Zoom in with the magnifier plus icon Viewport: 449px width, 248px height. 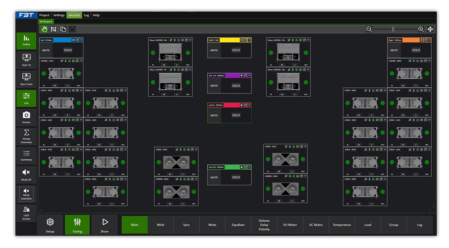[x=421, y=29]
